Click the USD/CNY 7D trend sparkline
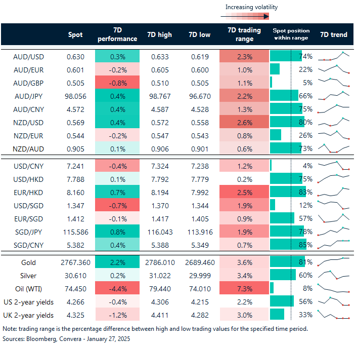This screenshot has height=343, width=356. pyautogui.click(x=333, y=165)
